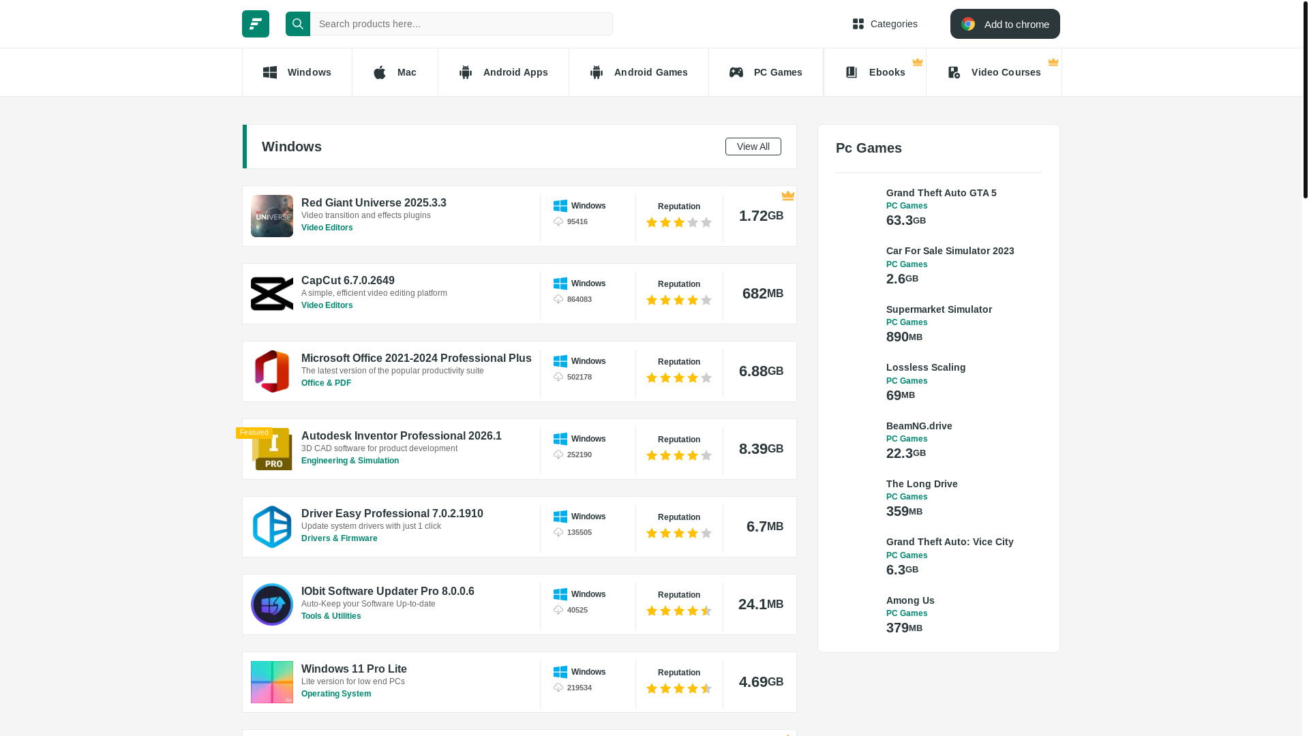Click the Autodesk Inventor PRO icon

(272, 449)
